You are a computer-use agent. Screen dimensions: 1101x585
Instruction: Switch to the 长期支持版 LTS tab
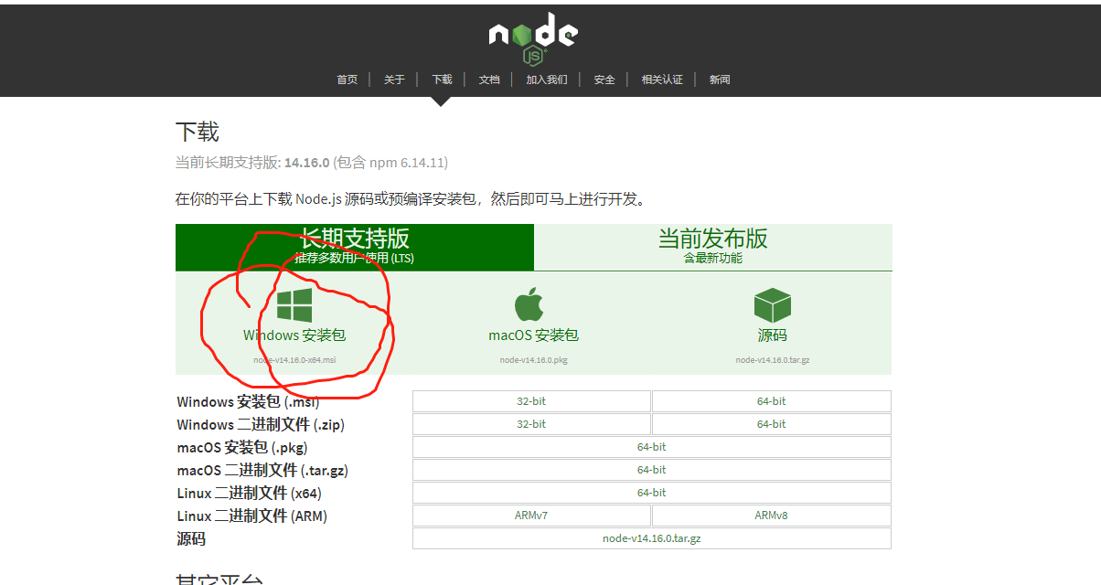click(x=355, y=247)
